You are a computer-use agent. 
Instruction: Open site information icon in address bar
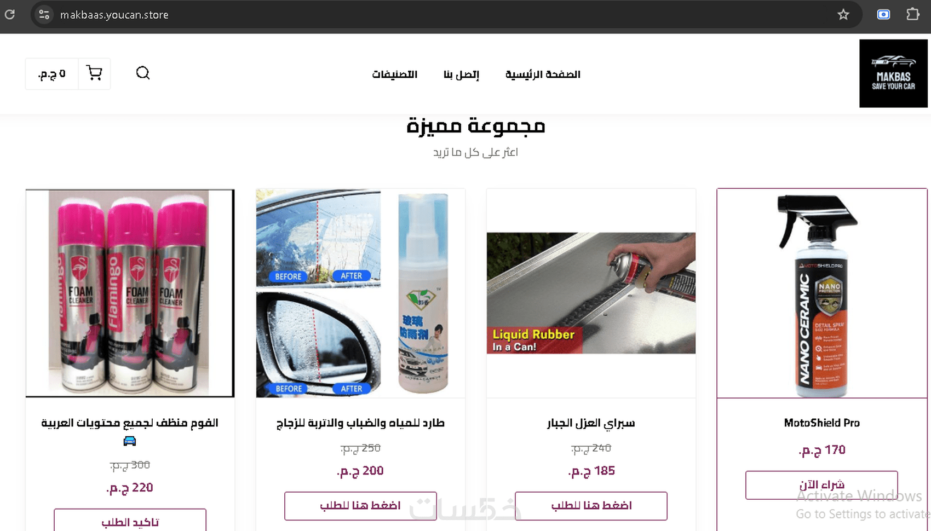(x=44, y=15)
